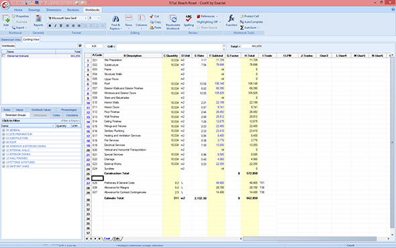This screenshot has width=396, height=248.
Task: Expand 01 SITE PREPARATION group
Action: 3,134
